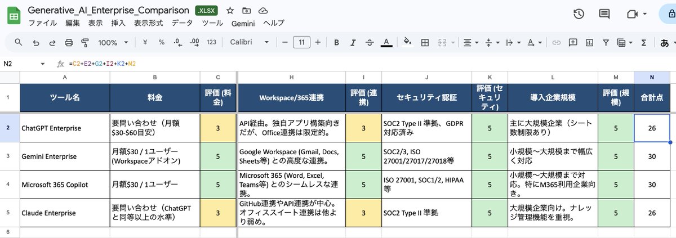
Task: Open horizontal align dropdown
Action: tap(470, 42)
